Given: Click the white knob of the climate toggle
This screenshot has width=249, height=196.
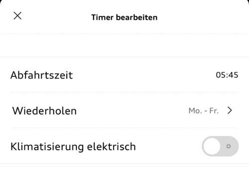Looking at the screenshot, I should click(212, 146).
